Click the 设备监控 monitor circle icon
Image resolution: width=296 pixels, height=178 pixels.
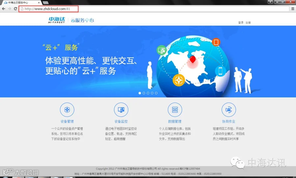point(121,110)
